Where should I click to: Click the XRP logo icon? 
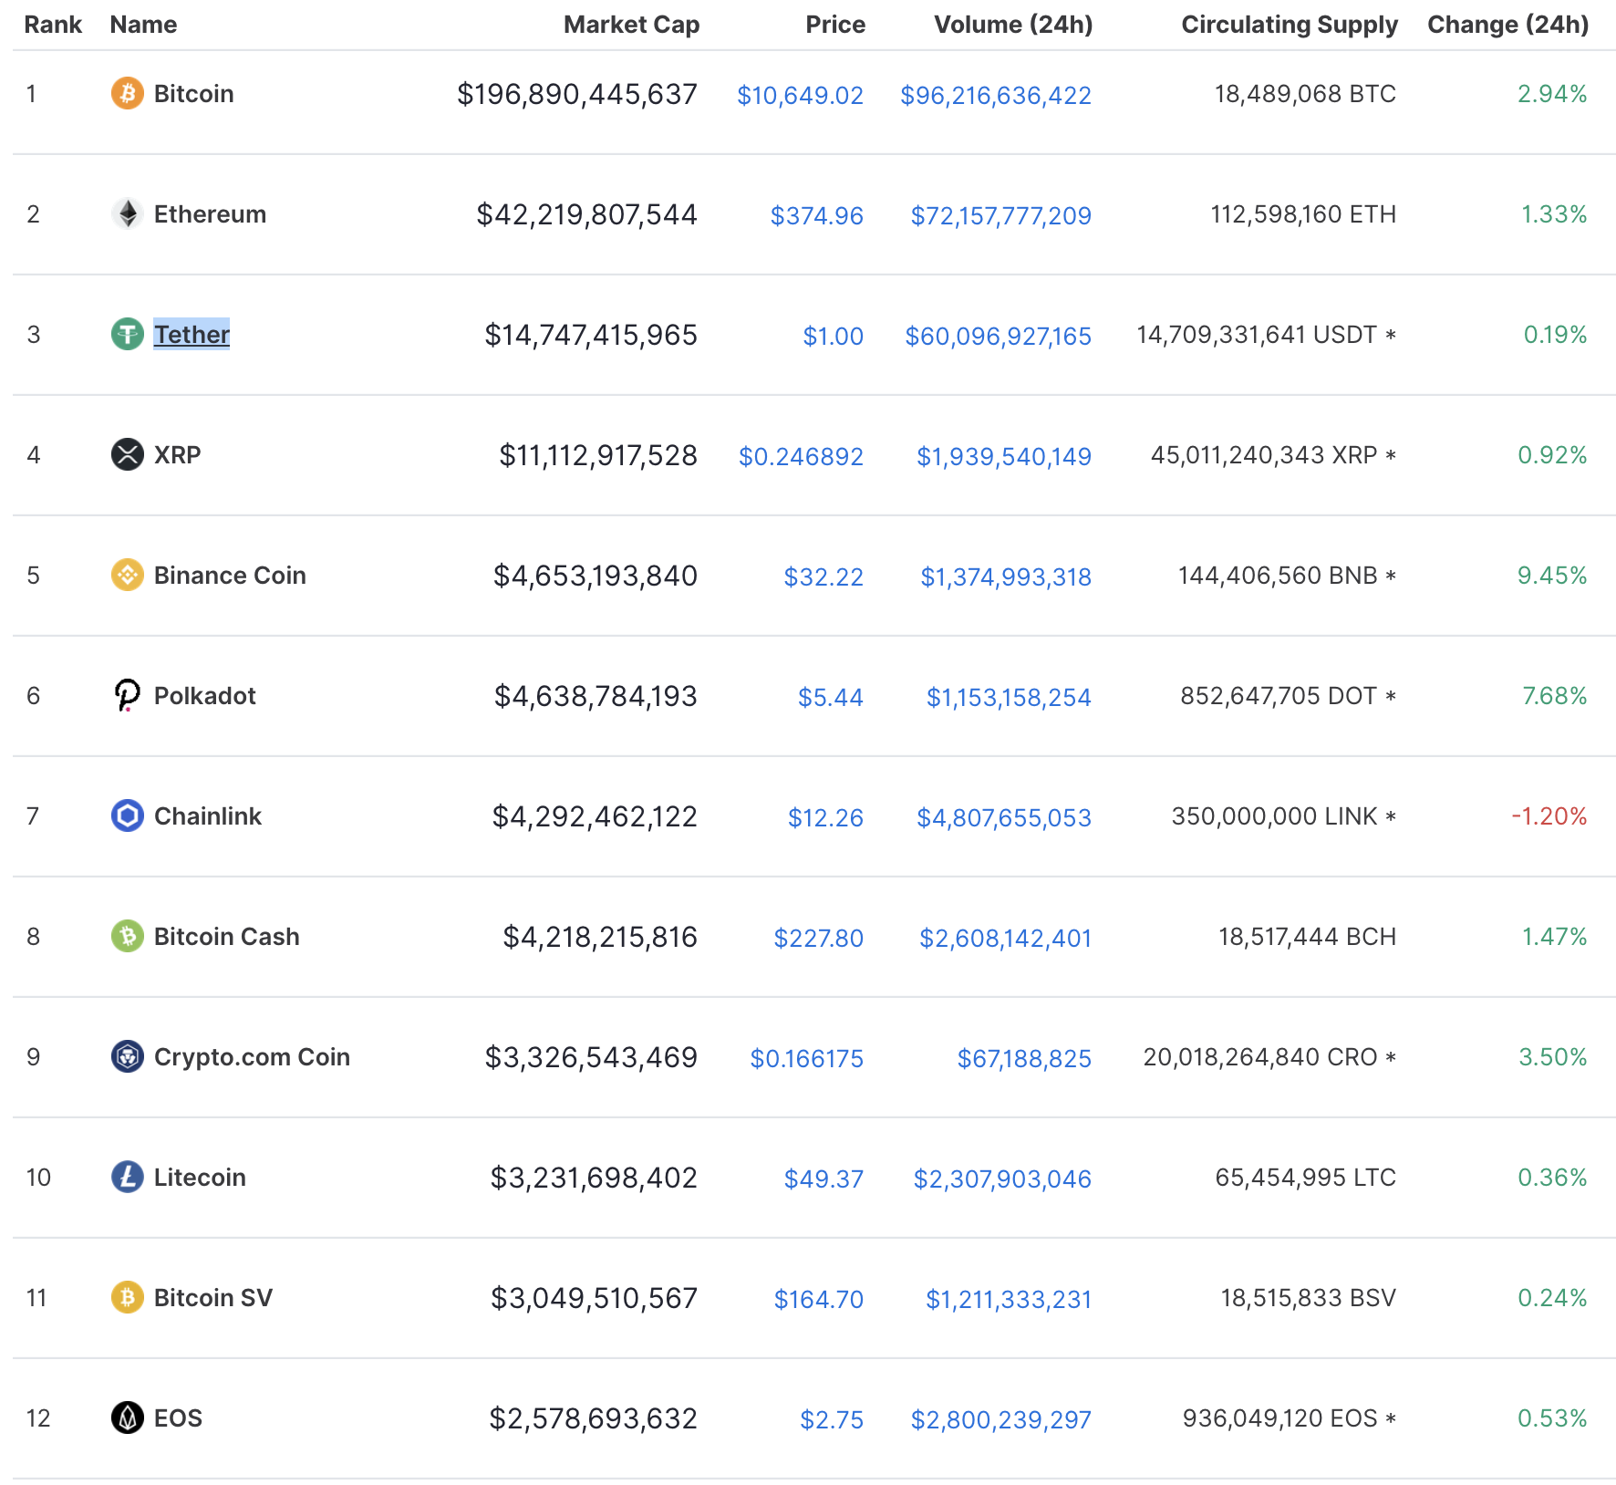click(128, 454)
